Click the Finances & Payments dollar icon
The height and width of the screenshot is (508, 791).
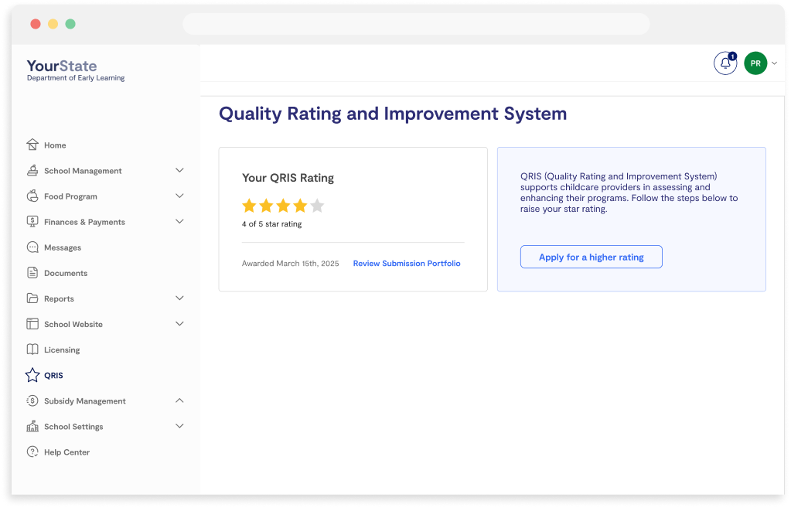(x=32, y=221)
